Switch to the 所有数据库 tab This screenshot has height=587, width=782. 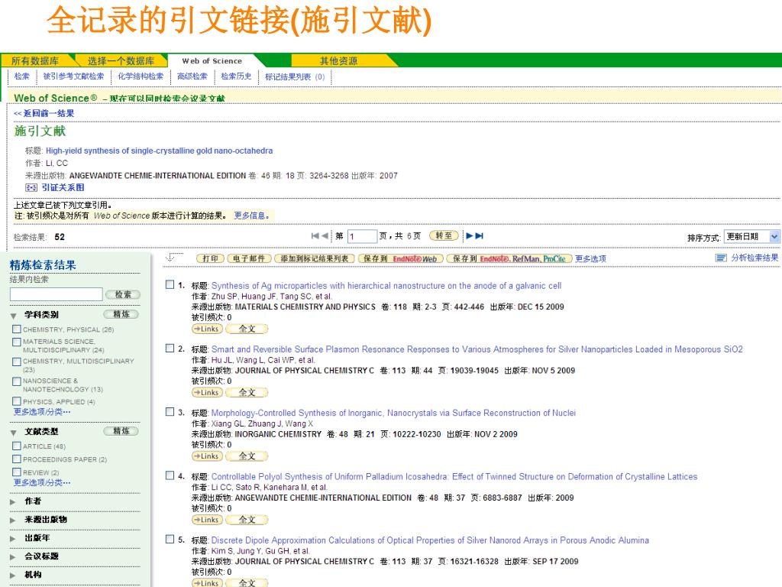35,61
